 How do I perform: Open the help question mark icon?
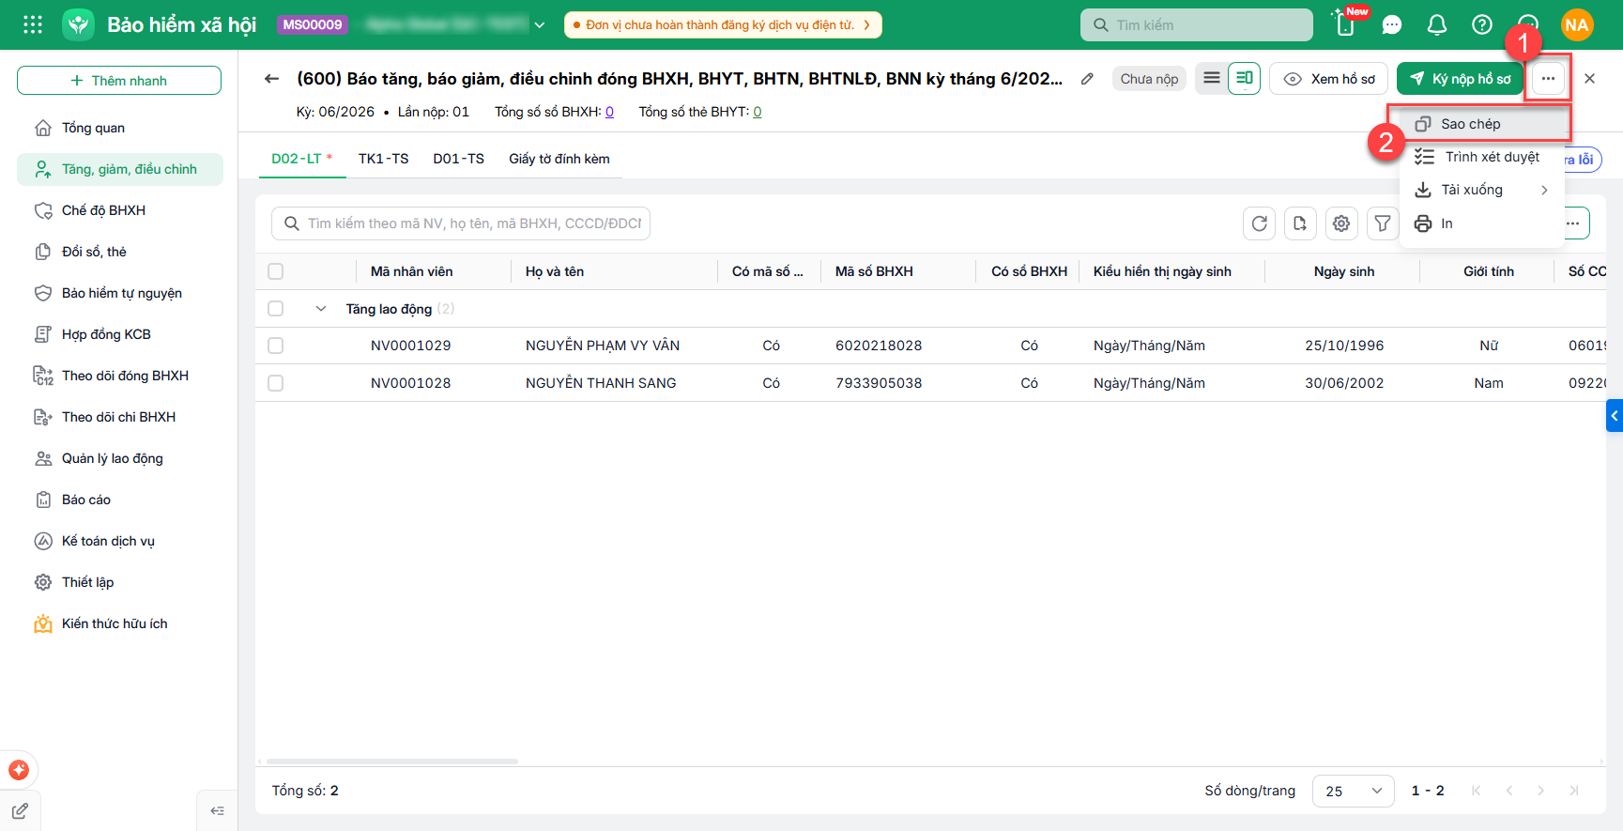(1482, 24)
